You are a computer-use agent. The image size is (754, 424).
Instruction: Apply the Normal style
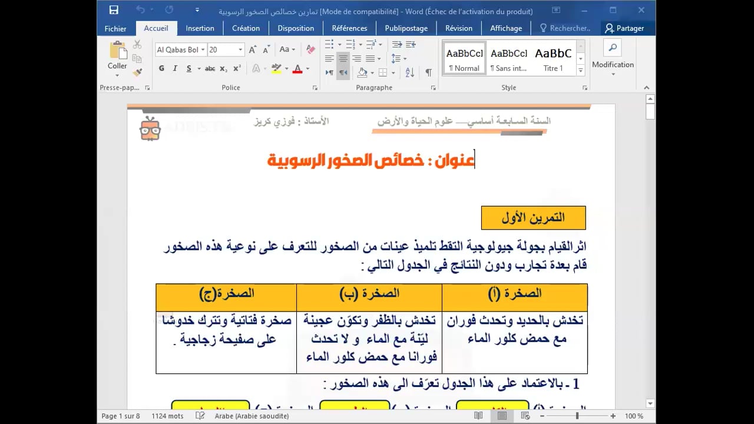(x=465, y=58)
